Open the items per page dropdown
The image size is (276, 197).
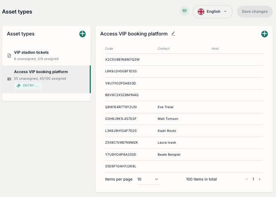pos(148,179)
